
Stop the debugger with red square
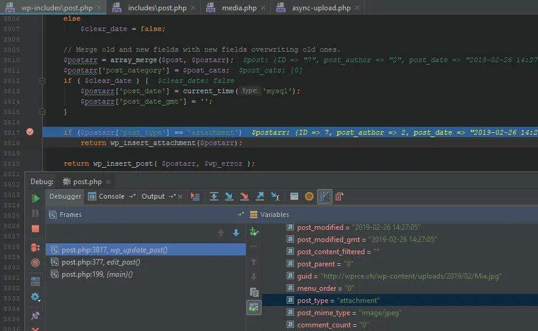click(x=35, y=229)
